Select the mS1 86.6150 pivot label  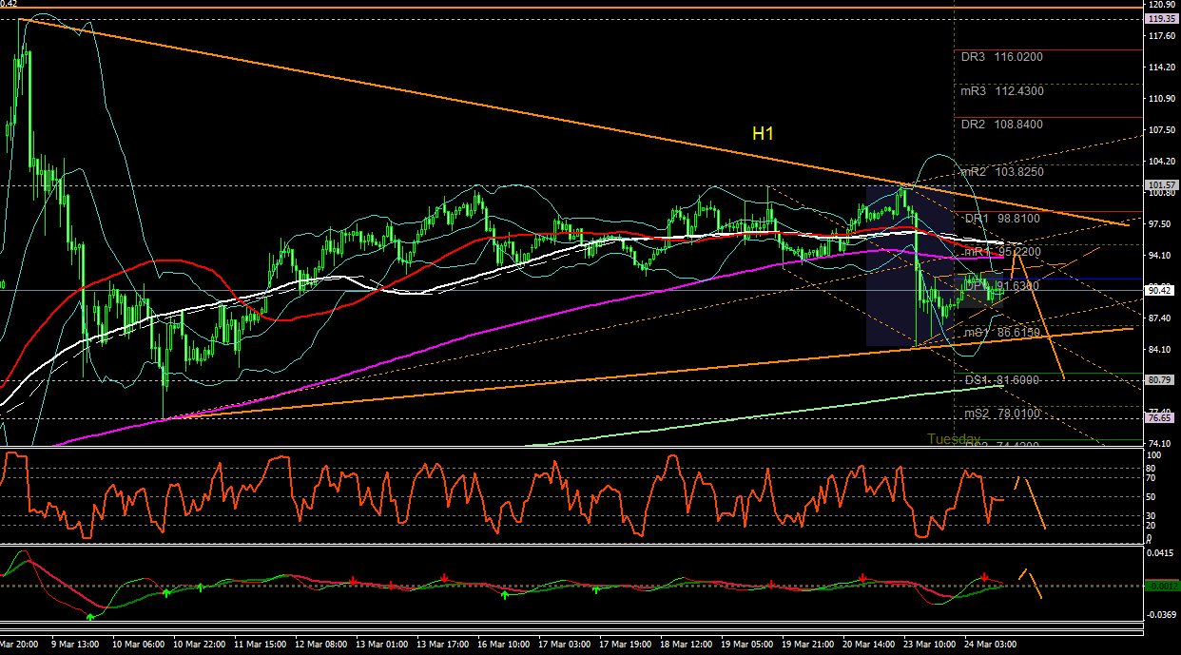click(x=1003, y=333)
